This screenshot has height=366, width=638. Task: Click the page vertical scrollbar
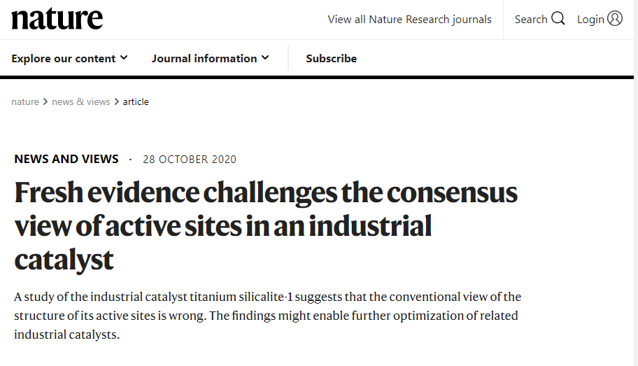pyautogui.click(x=636, y=183)
